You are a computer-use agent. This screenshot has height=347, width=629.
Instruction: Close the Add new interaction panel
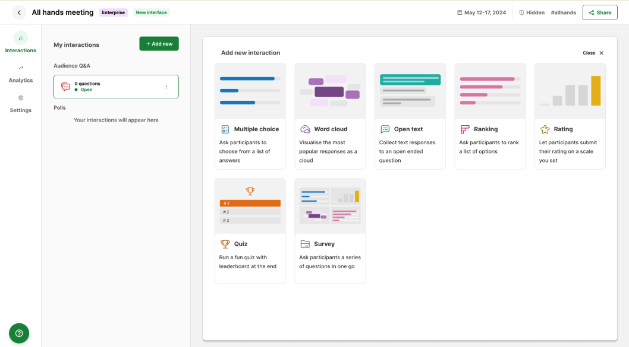click(592, 53)
